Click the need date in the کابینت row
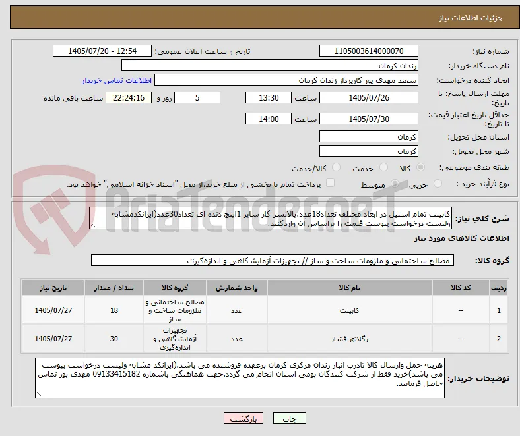 pos(53,310)
